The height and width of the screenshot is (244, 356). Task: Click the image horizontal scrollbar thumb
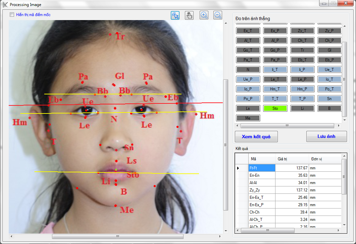point(117,236)
